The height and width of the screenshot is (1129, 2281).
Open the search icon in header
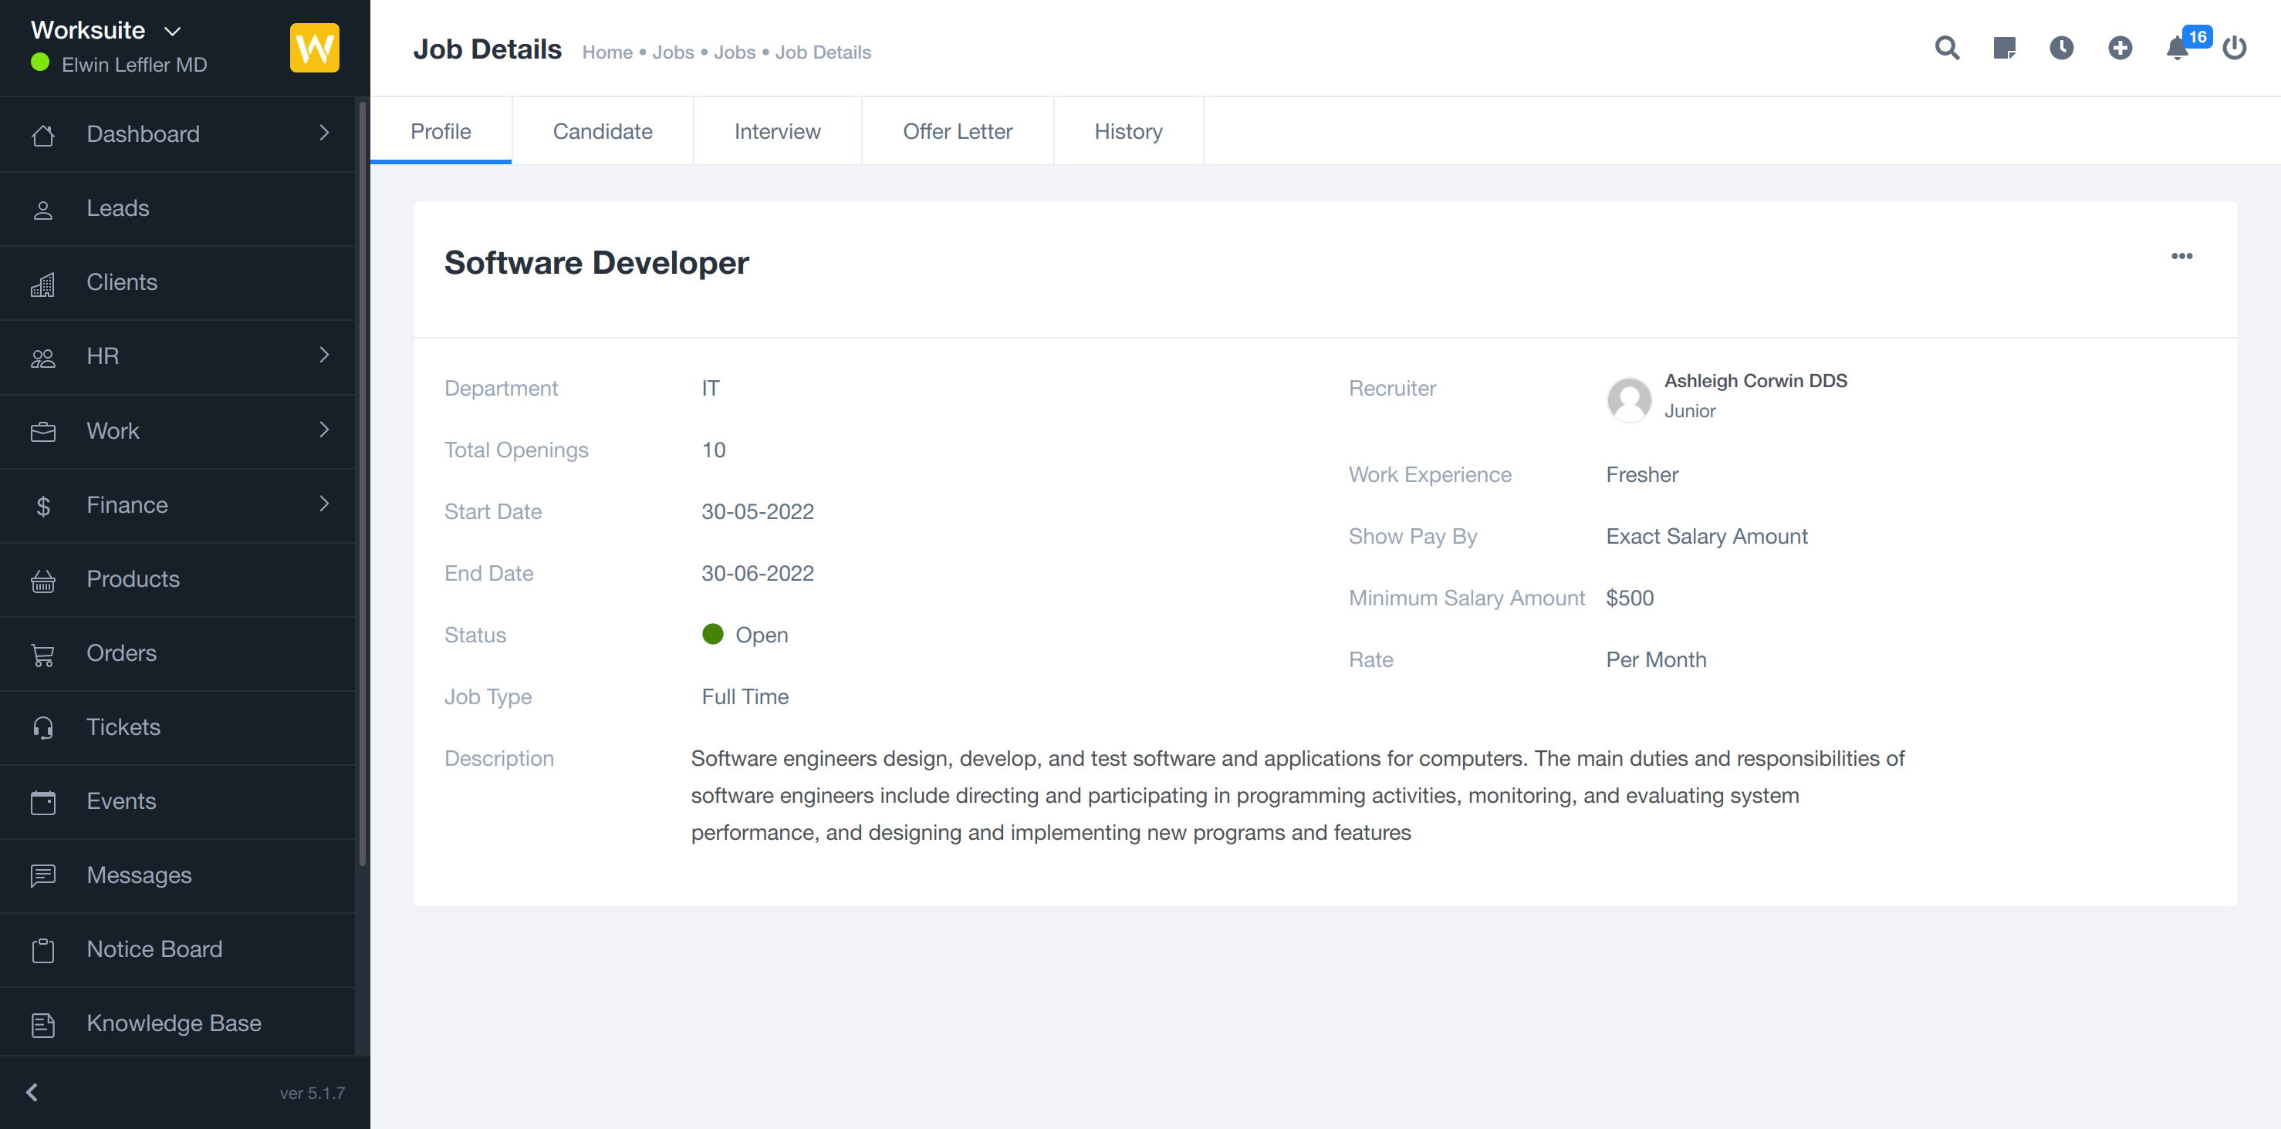click(x=1946, y=48)
